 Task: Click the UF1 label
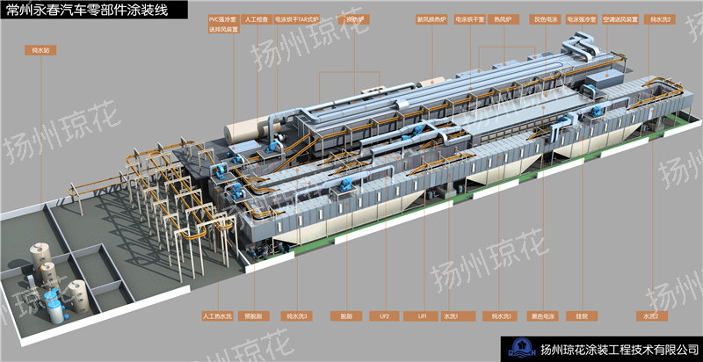[420, 316]
